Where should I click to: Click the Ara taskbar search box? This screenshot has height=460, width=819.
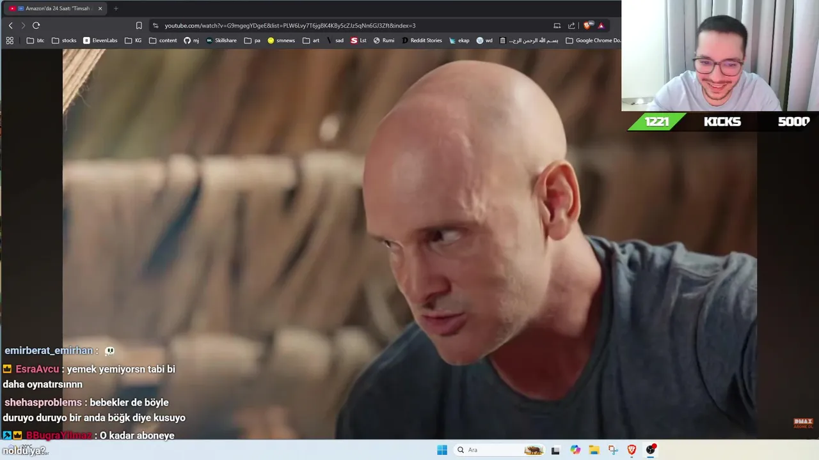pyautogui.click(x=499, y=450)
